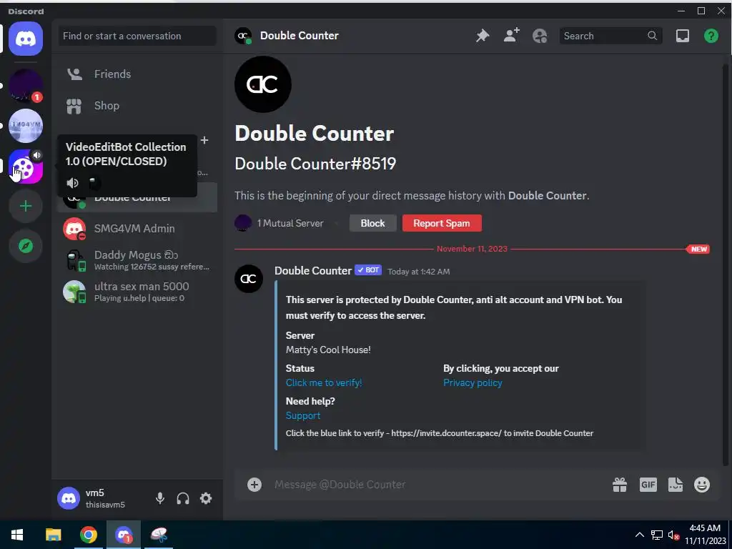Open the green help icon

(x=711, y=36)
